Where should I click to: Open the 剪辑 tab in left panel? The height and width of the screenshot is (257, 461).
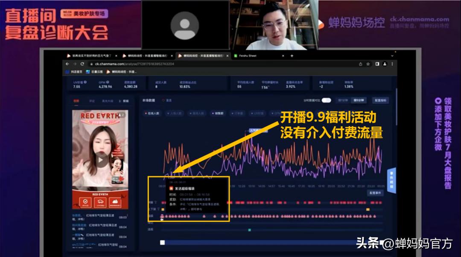[124, 101]
